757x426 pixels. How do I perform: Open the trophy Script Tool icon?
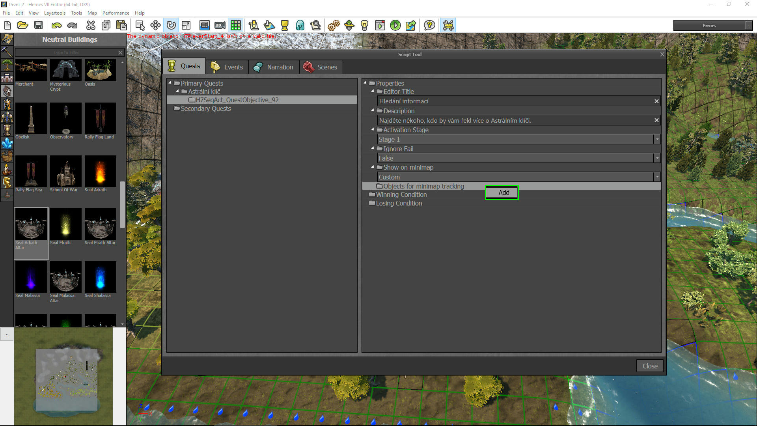[x=285, y=26]
